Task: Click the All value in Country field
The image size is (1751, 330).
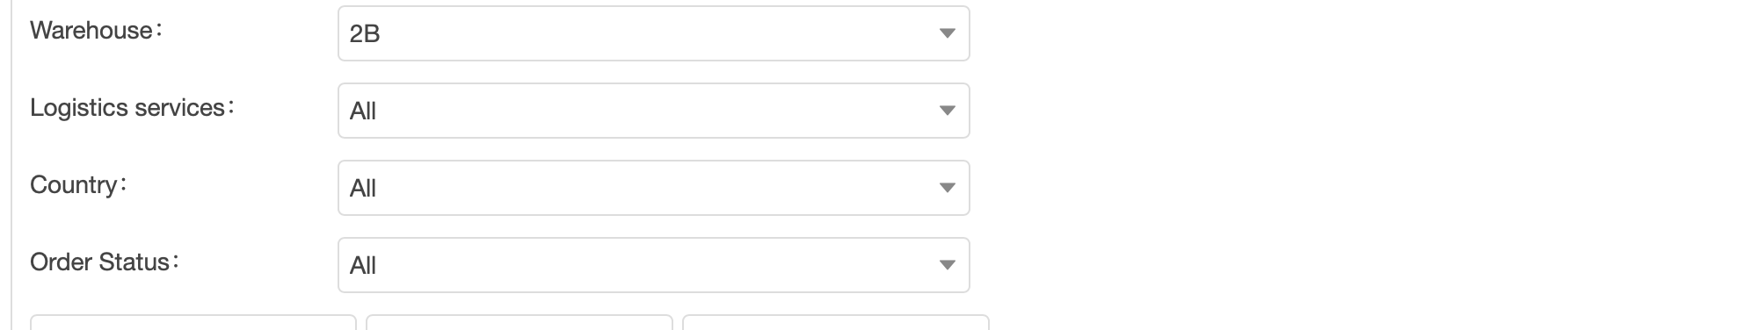Action: pos(362,189)
